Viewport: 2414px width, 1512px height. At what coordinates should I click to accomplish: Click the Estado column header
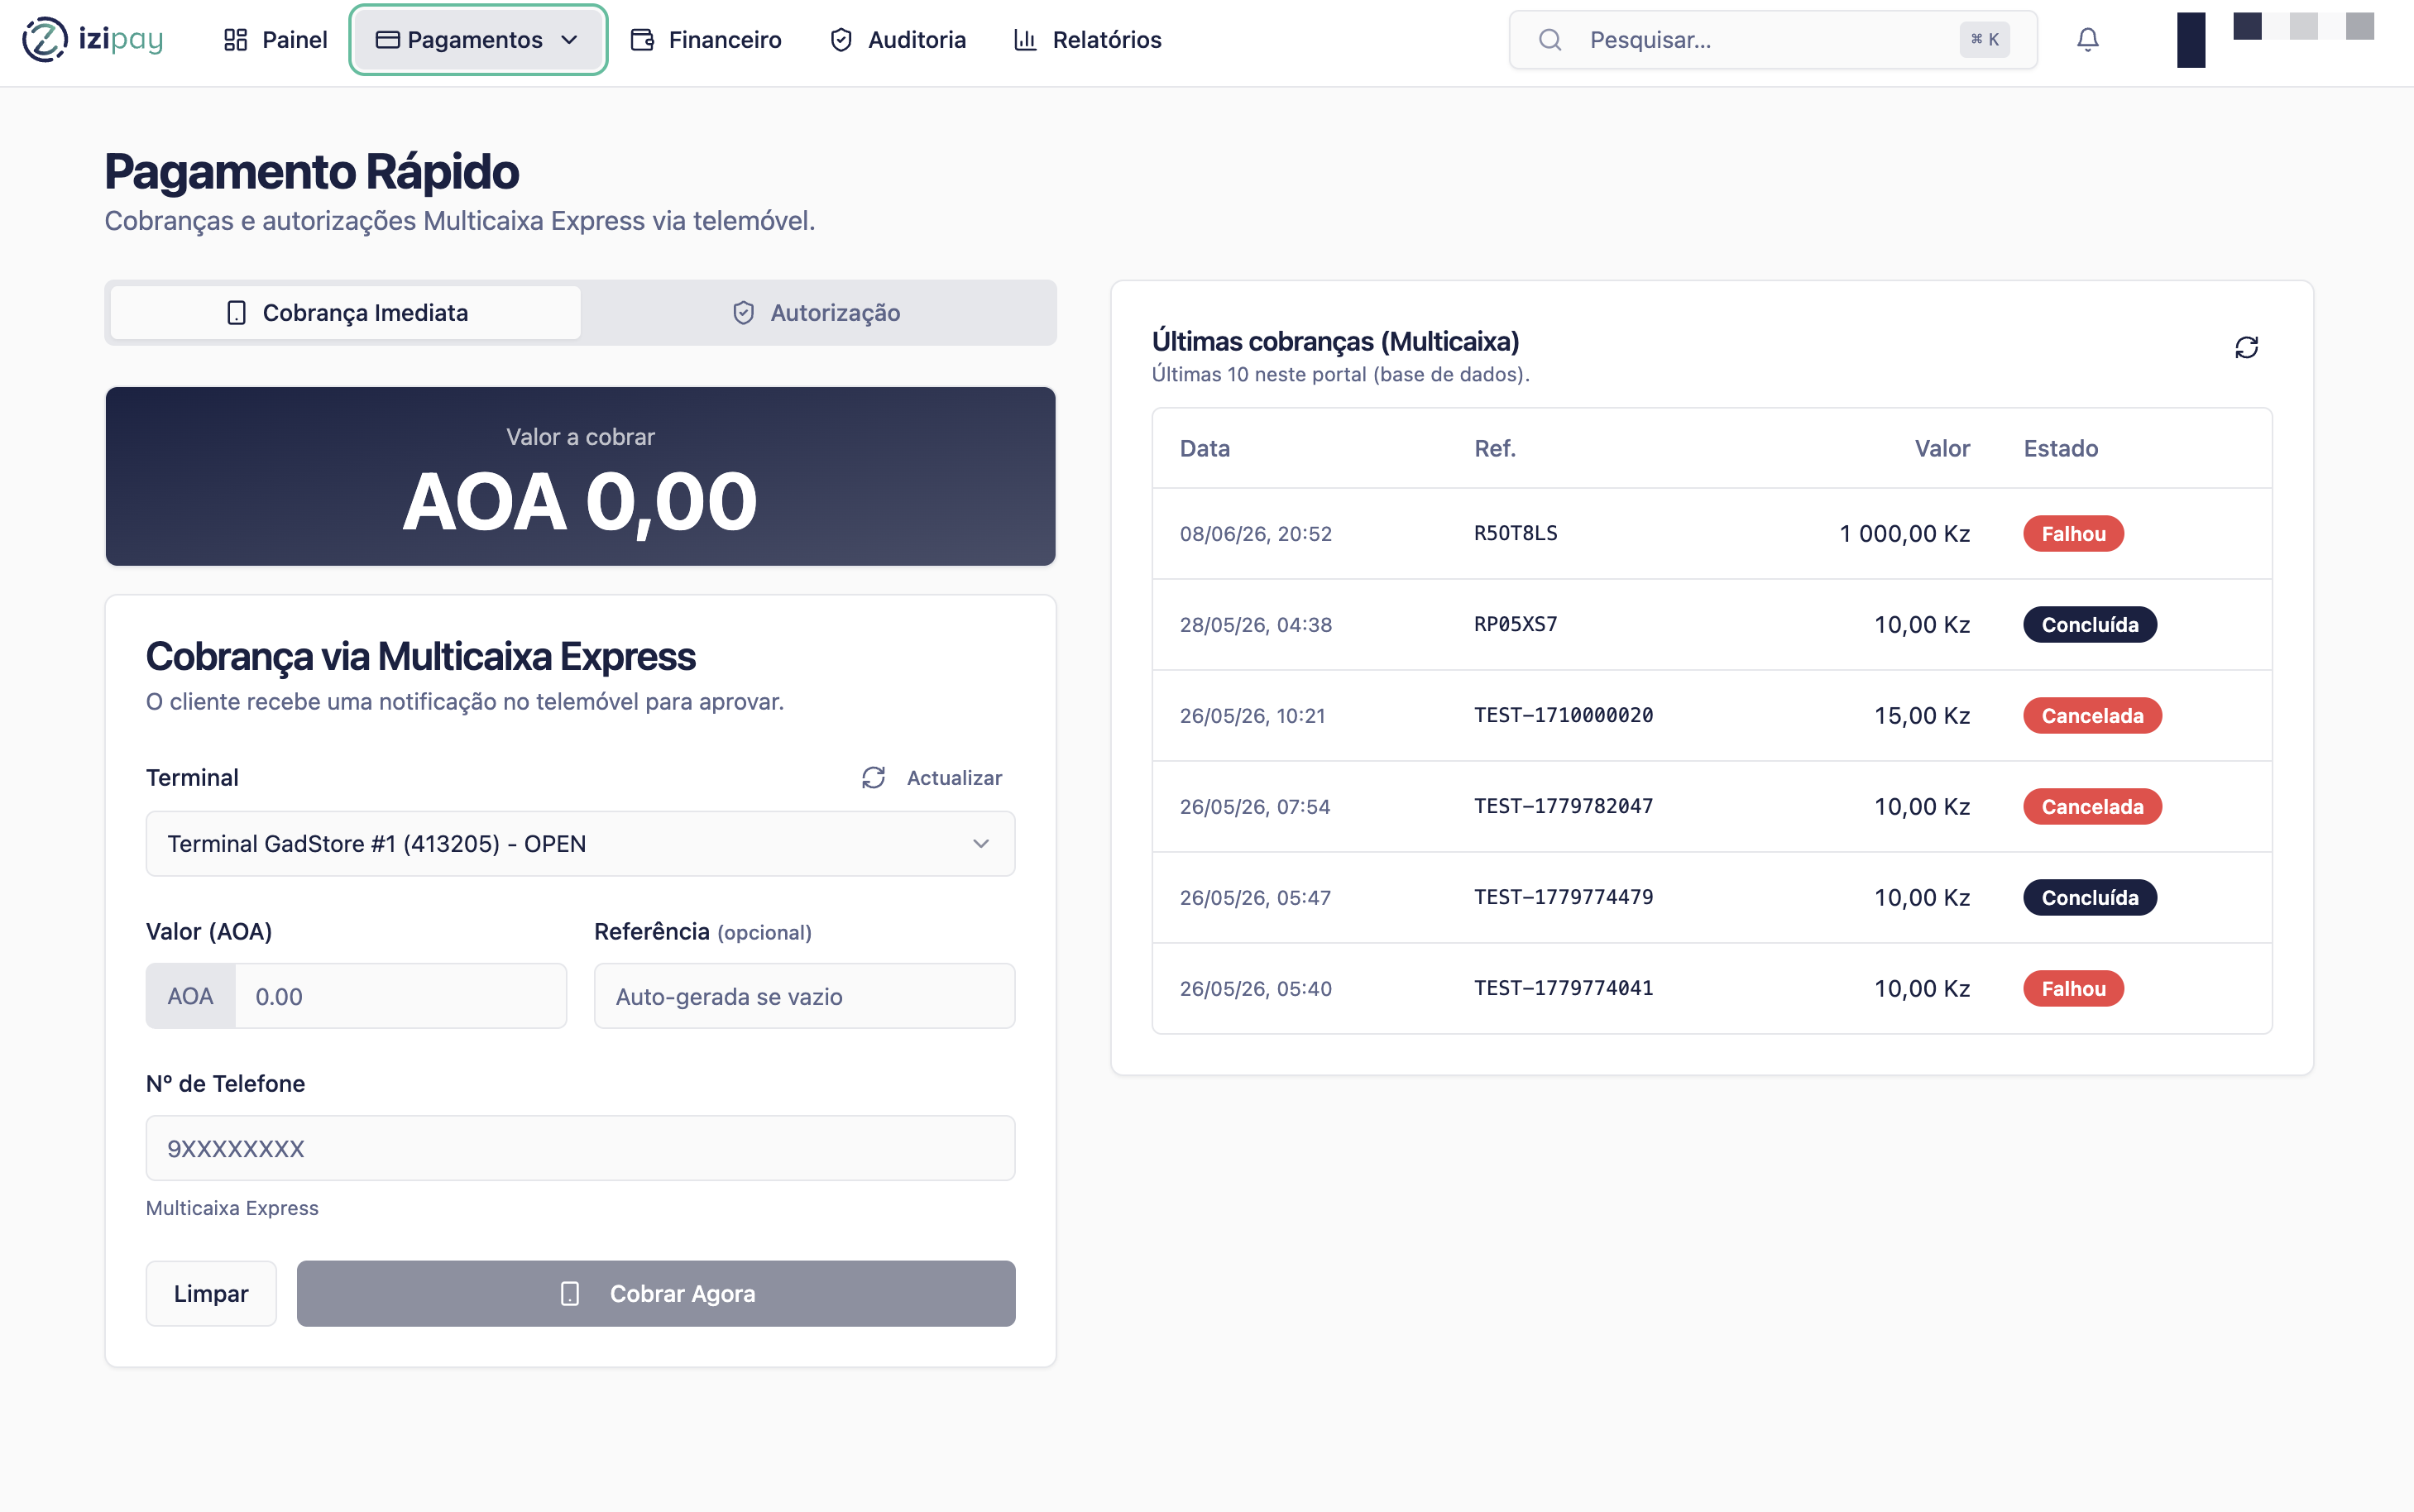coord(2061,449)
